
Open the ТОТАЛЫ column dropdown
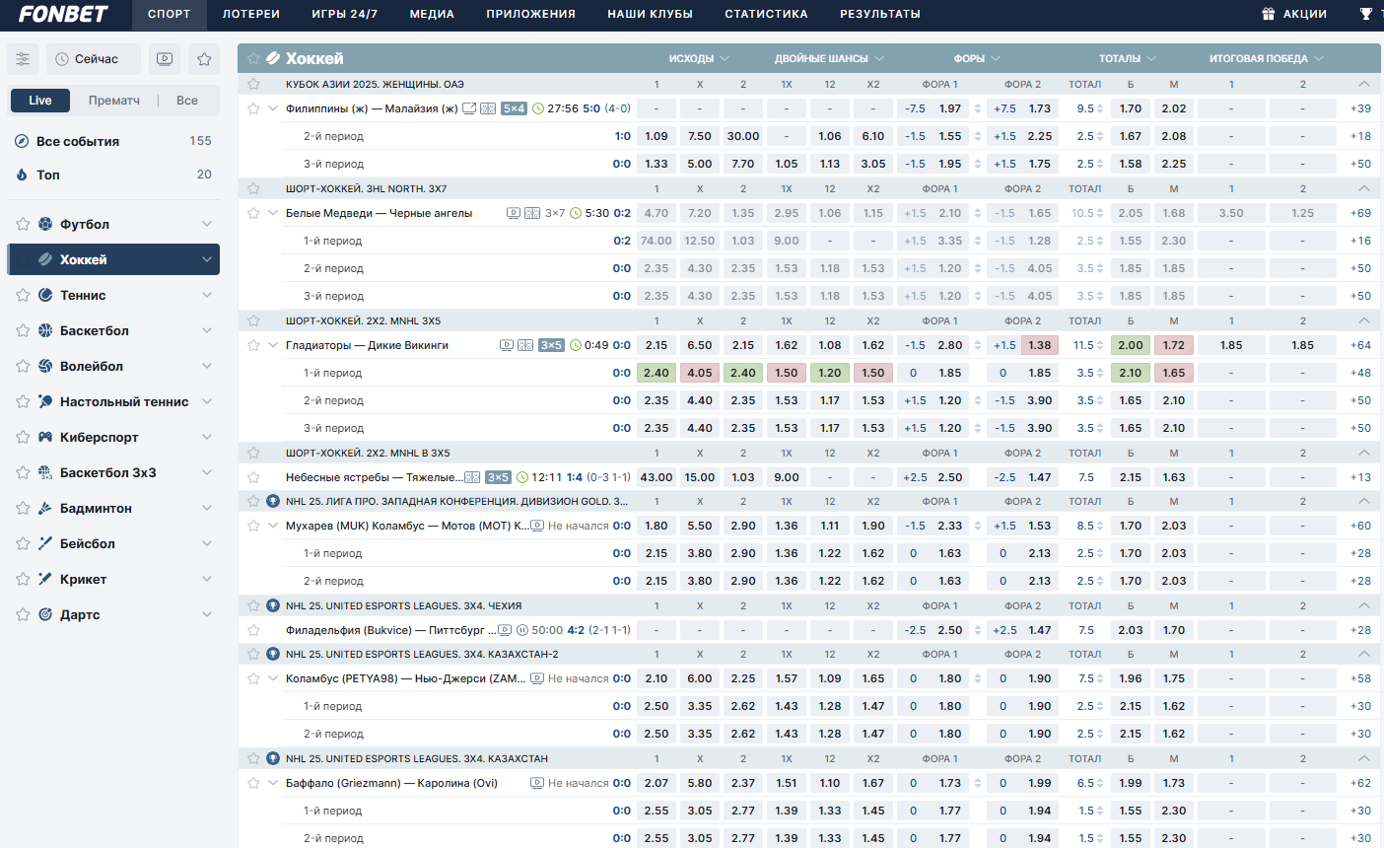click(x=1128, y=58)
